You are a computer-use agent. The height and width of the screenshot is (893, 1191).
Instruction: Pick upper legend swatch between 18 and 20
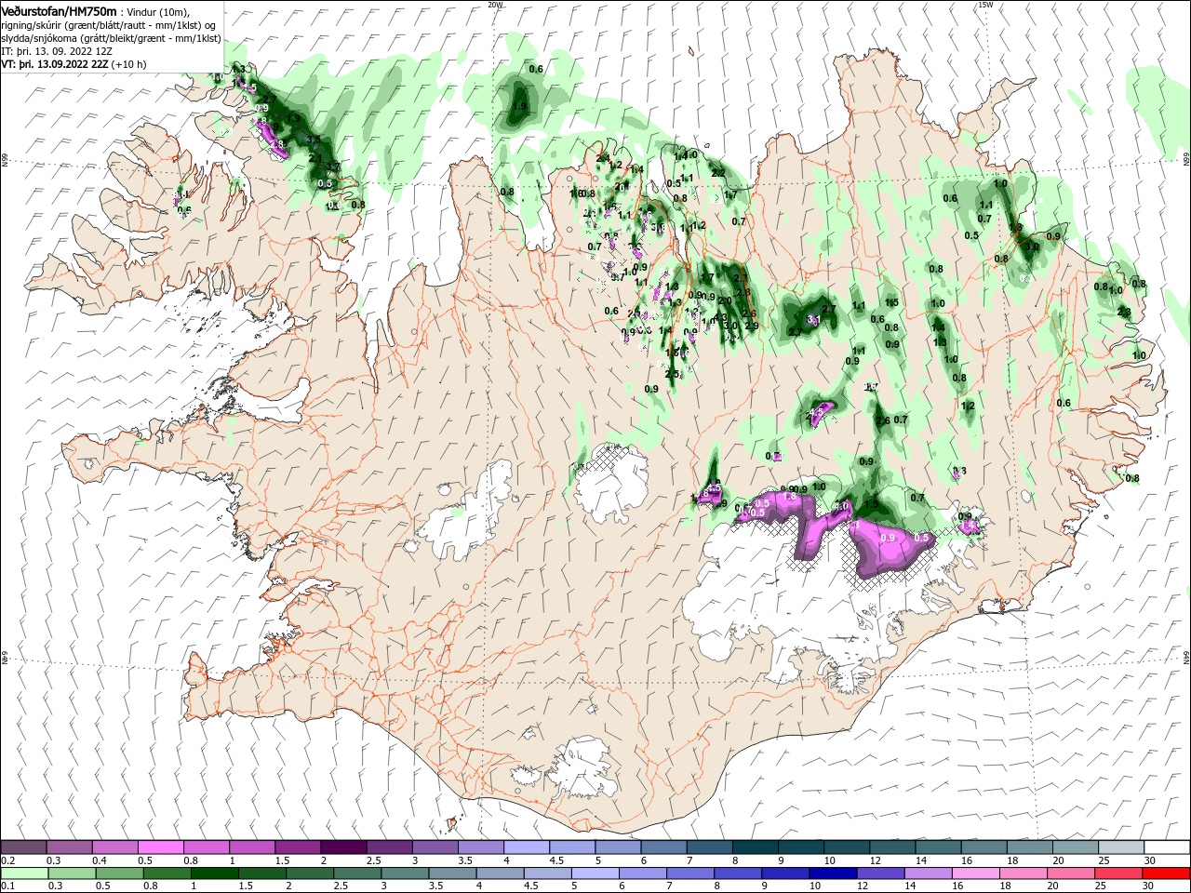click(1029, 847)
